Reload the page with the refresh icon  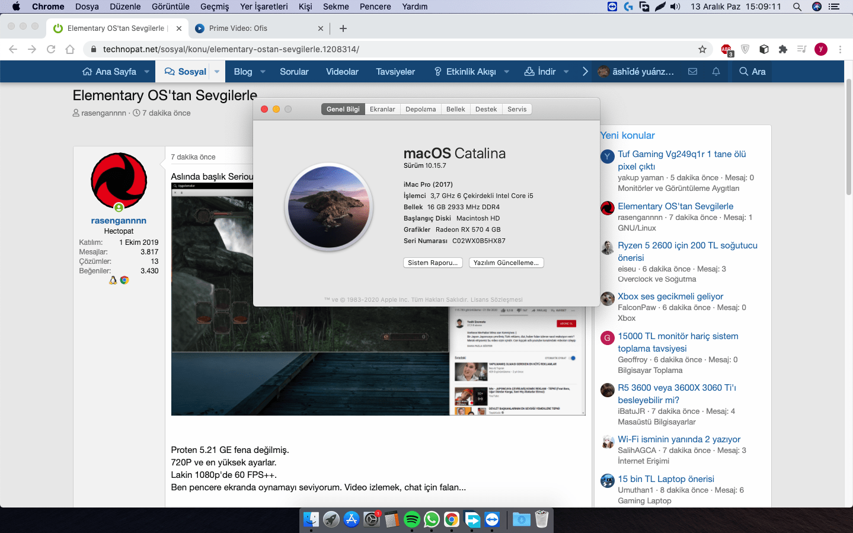point(51,49)
